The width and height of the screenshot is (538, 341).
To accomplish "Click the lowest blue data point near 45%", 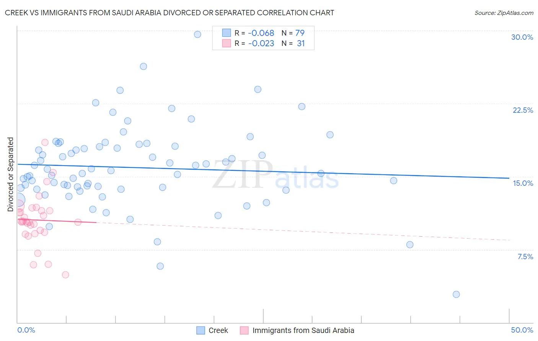I will 456,294.
